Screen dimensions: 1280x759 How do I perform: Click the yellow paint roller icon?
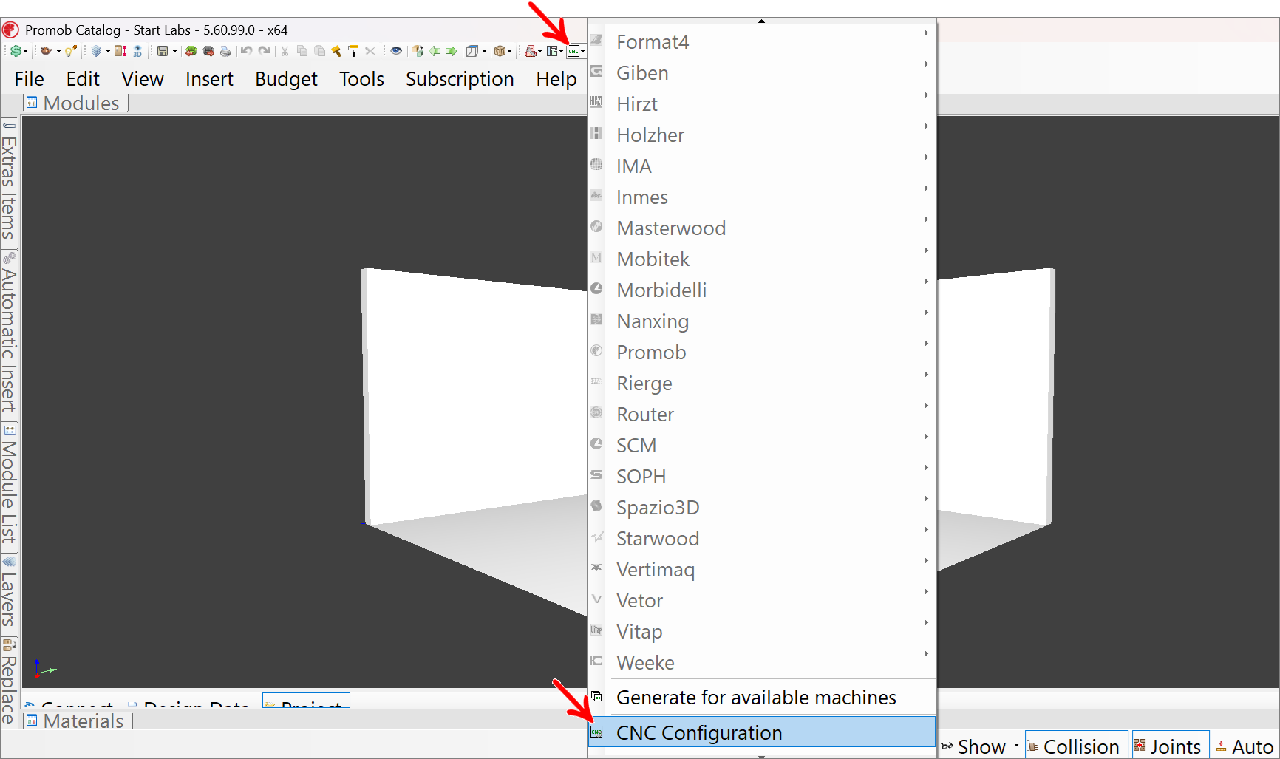[353, 51]
